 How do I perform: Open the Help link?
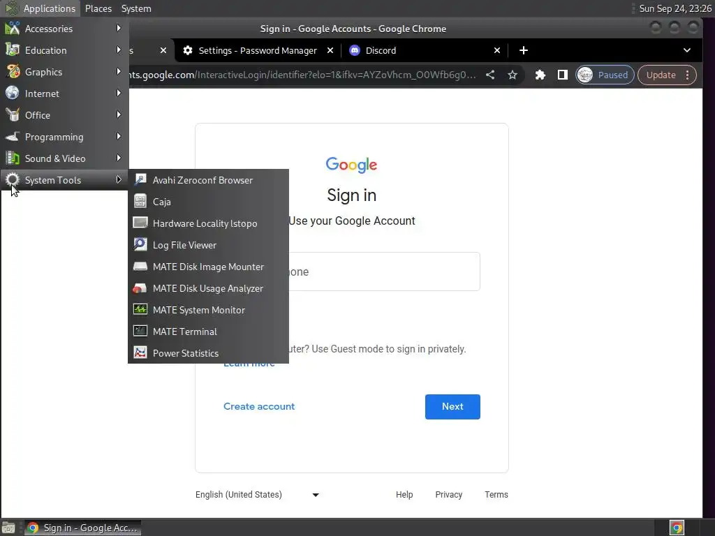point(404,495)
